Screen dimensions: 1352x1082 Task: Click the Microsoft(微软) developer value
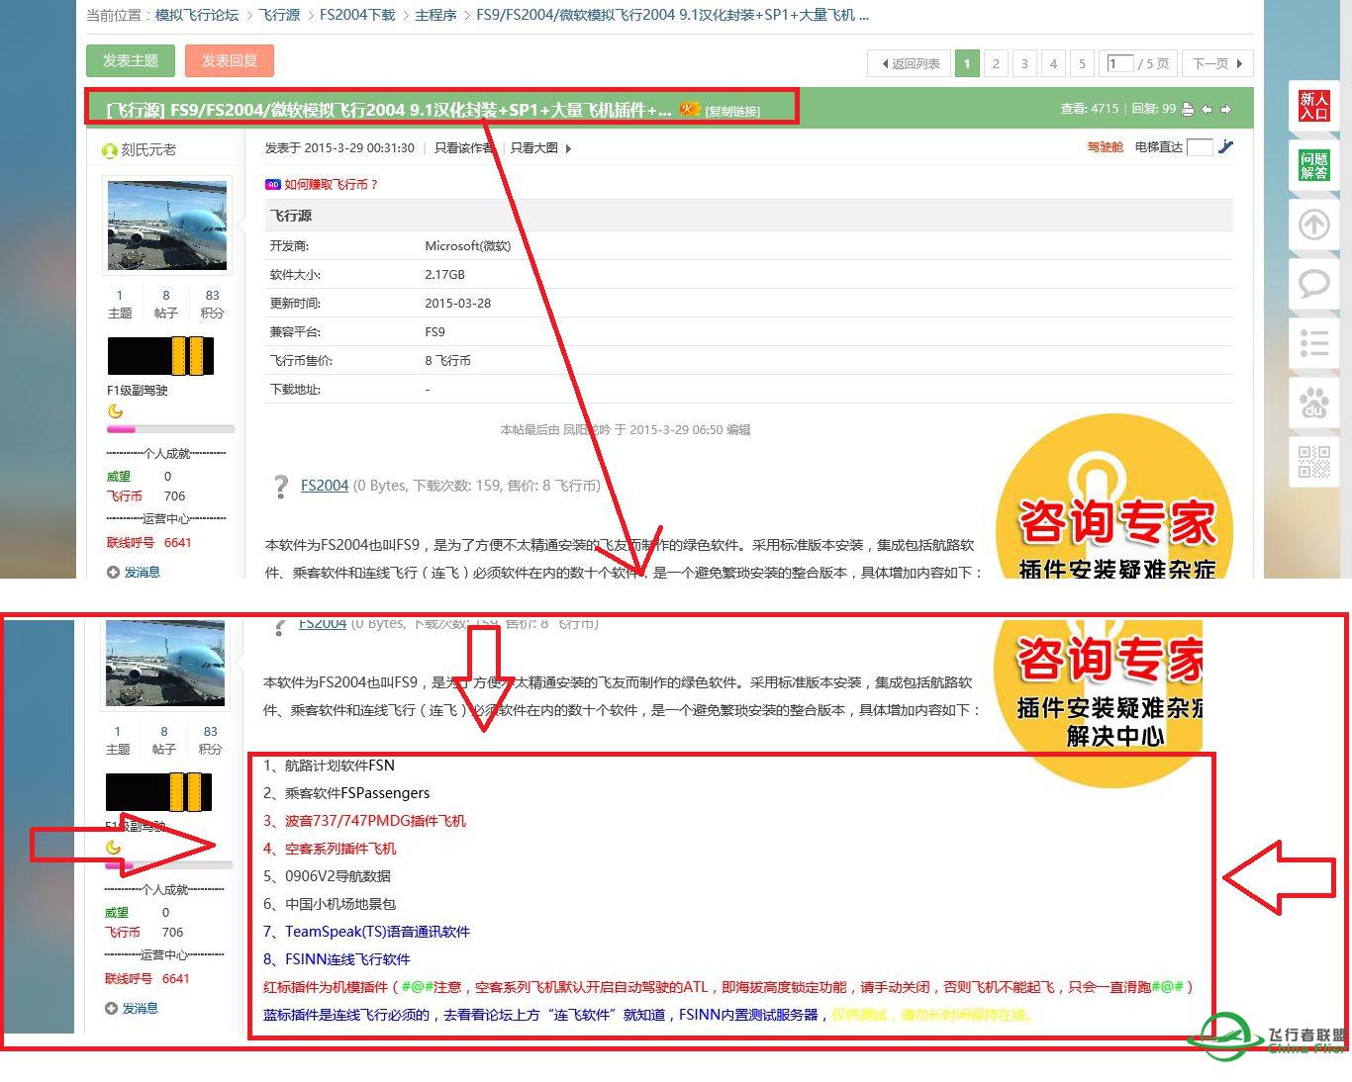click(467, 246)
